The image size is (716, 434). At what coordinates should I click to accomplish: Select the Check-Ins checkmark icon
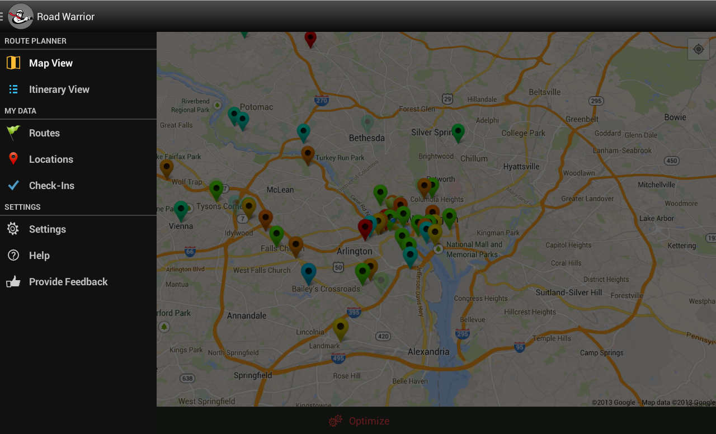click(12, 185)
